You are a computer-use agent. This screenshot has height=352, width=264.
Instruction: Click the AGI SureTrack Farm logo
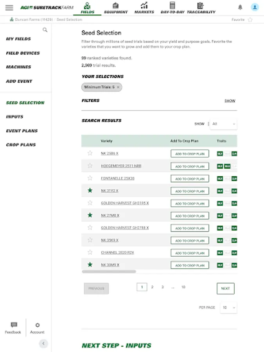pos(47,8)
